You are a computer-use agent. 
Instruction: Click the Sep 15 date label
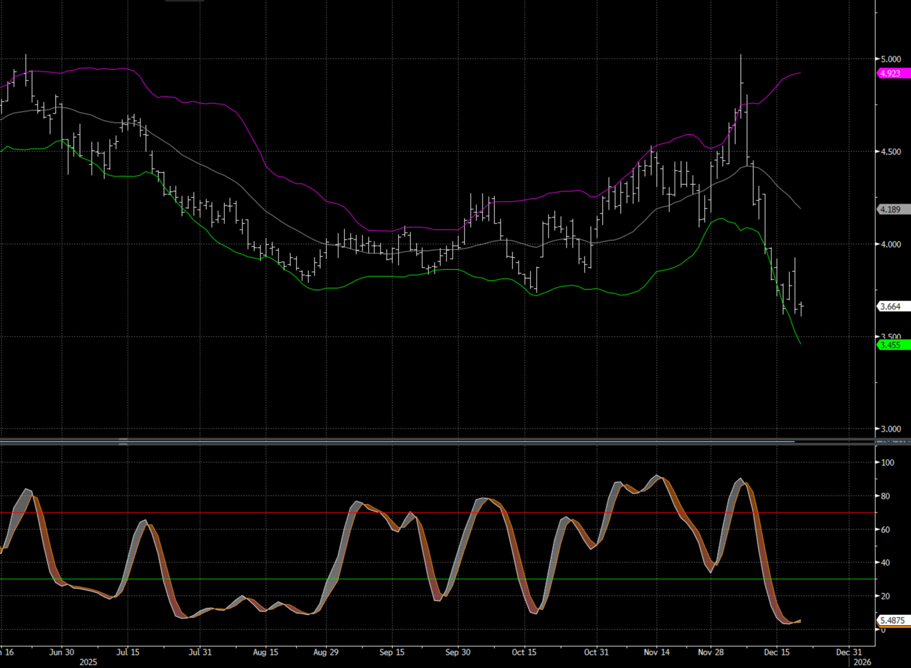point(392,652)
